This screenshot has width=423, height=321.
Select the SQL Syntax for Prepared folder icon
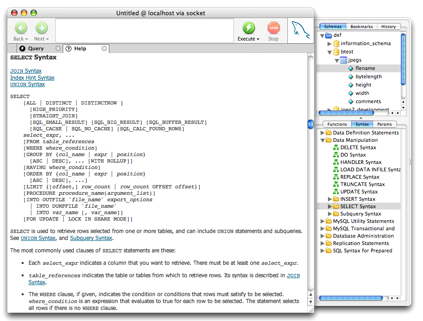coord(328,251)
